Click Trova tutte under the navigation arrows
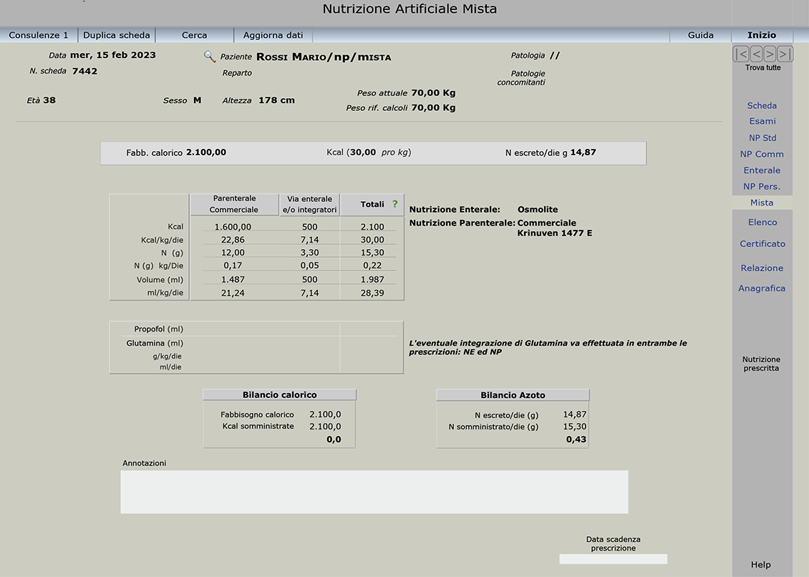The height and width of the screenshot is (577, 809). [x=762, y=67]
